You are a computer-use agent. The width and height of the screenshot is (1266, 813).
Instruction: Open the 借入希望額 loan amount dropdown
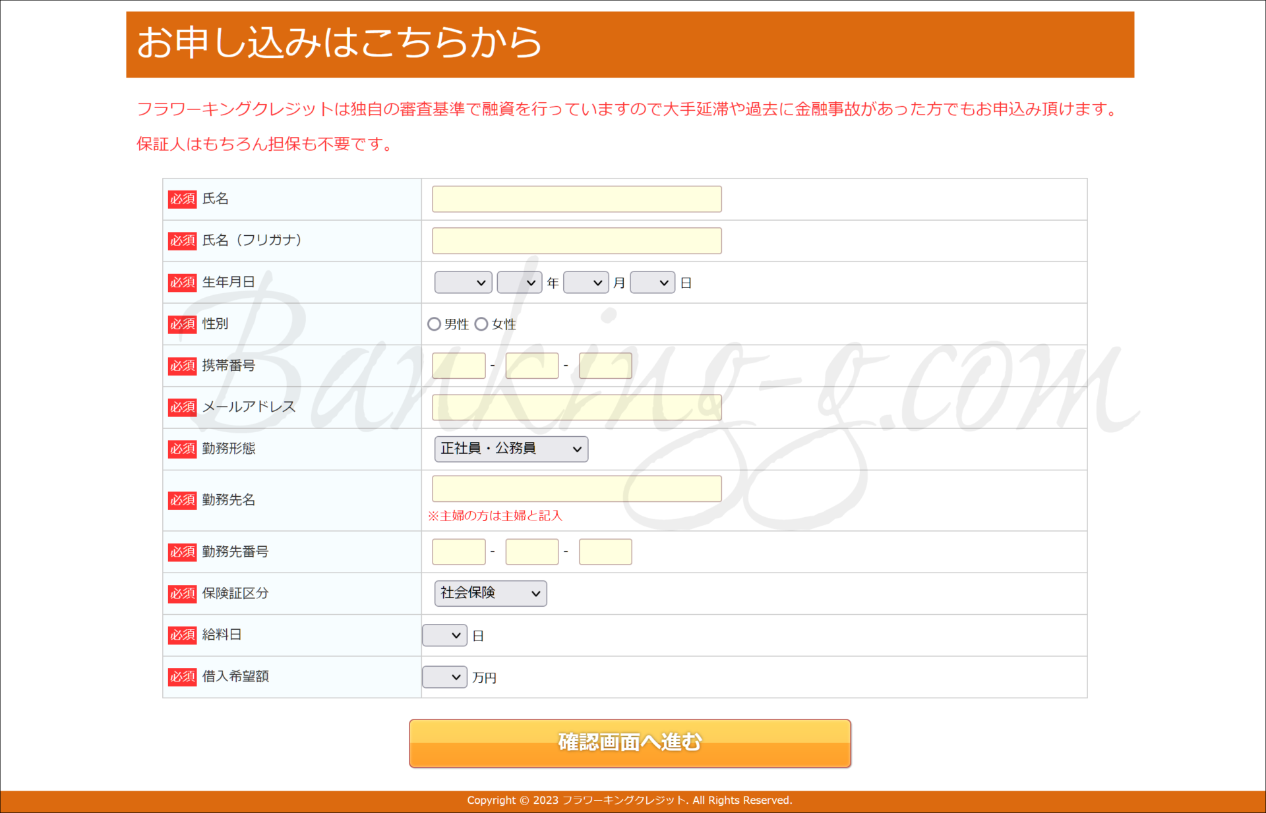[x=444, y=677]
